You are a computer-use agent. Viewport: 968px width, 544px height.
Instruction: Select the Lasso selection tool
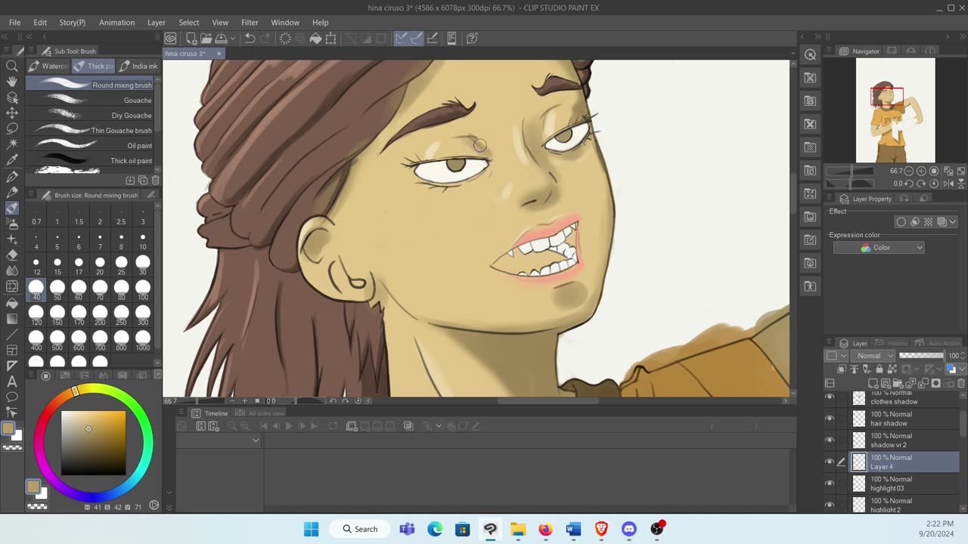click(x=12, y=128)
